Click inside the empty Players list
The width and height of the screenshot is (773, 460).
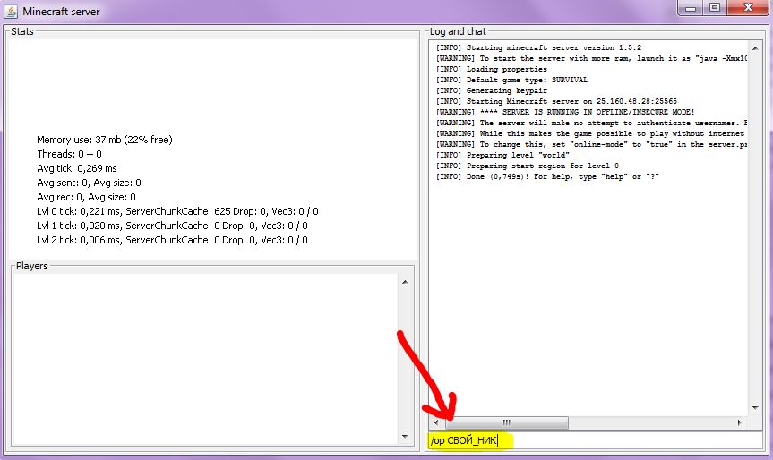[205, 359]
